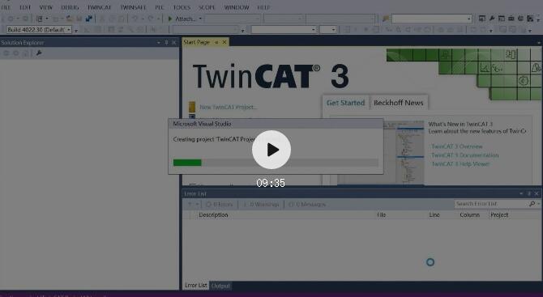Viewport: 543px width, 297px height.
Task: Open the Build 4022.30 (Default) dropdown
Action: 39,30
